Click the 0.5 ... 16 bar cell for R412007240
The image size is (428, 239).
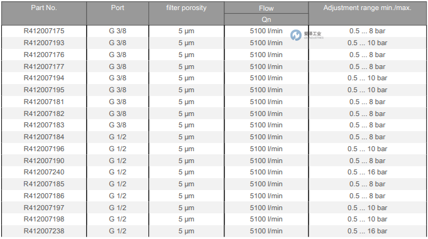(x=368, y=173)
